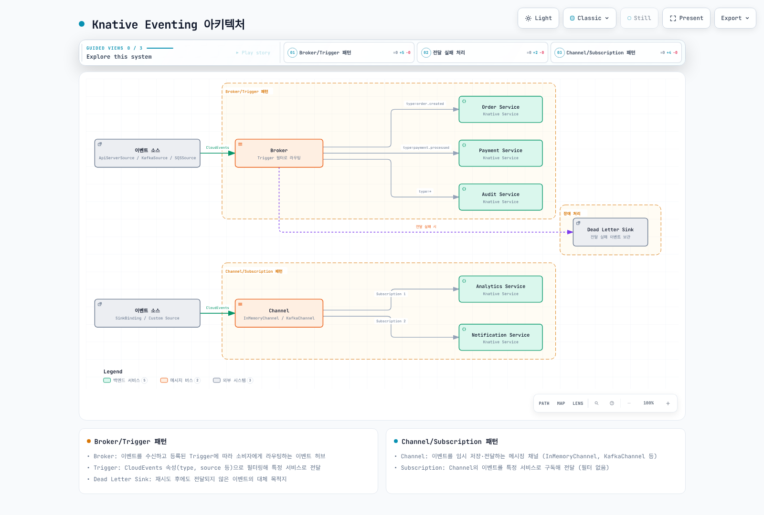Click the search magnifier icon in canvas toolbar
The image size is (764, 515).
(596, 403)
